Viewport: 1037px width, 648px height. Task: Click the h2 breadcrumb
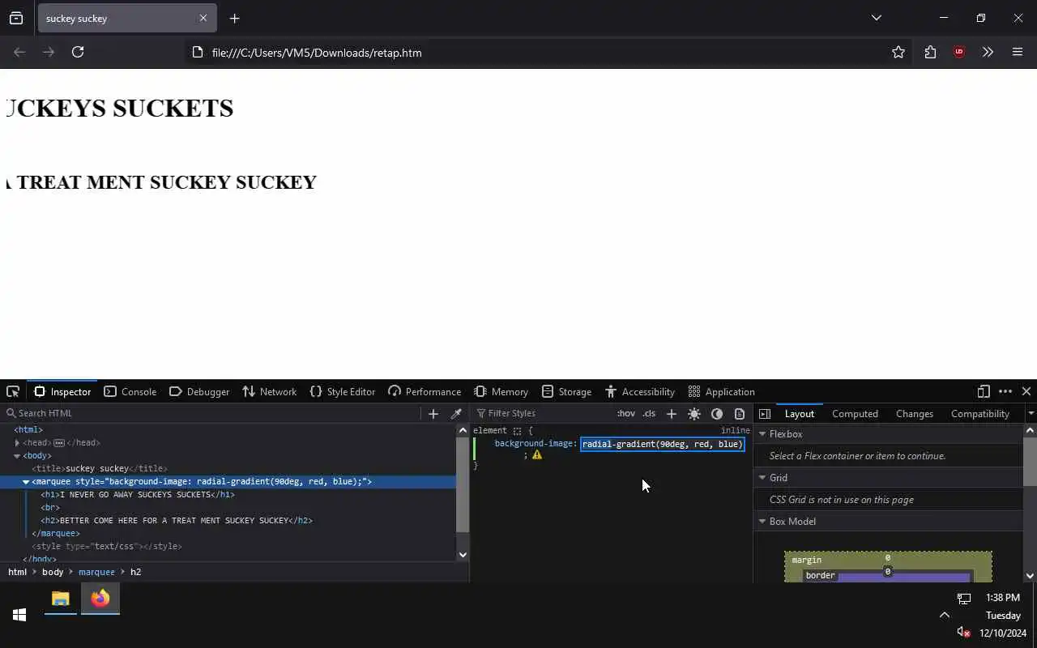[135, 572]
